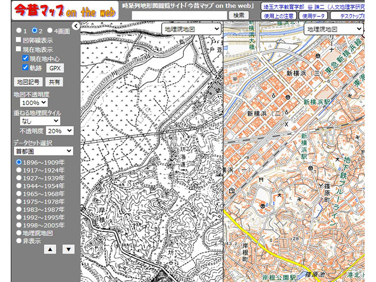Image resolution: width=376 pixels, height=282 pixels.
Task: Open the 地図不透明度 100% dropdown
Action: [34, 102]
